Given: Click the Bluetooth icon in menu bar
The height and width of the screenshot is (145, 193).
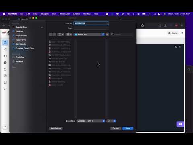Looking at the screenshot, I should point(133,14).
